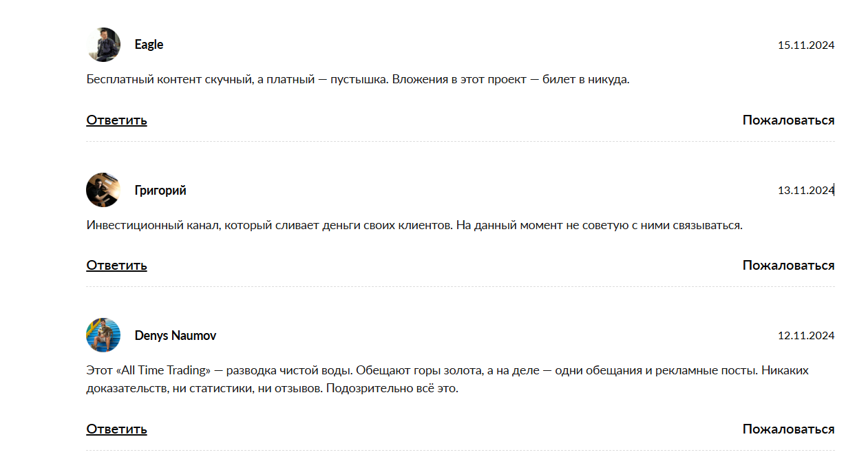
Task: Click the 13.11.2024 comment date
Action: [805, 191]
